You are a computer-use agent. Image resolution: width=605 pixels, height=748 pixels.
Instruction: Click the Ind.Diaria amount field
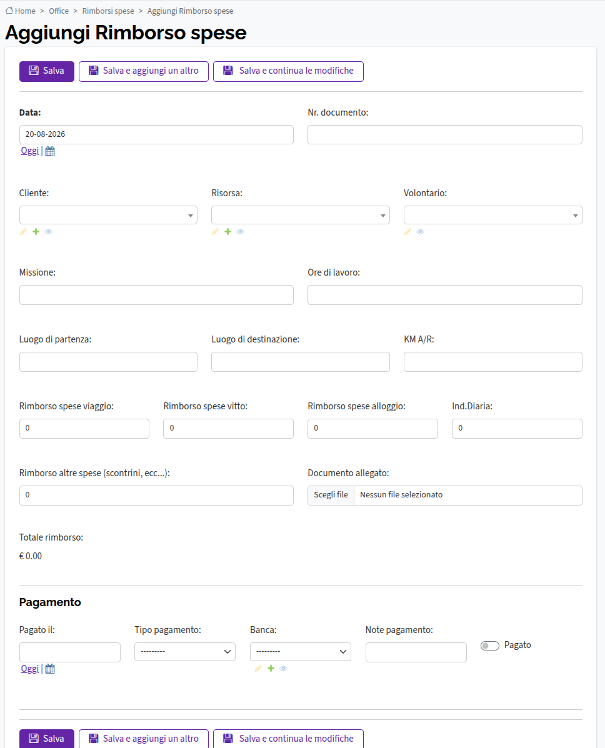517,429
